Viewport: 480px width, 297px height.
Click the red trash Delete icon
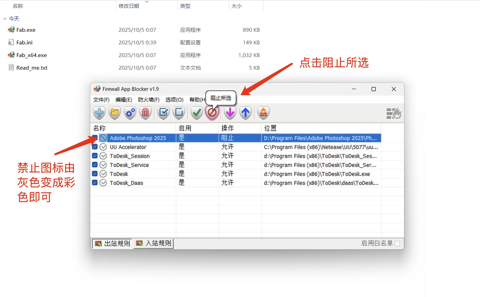(145, 113)
